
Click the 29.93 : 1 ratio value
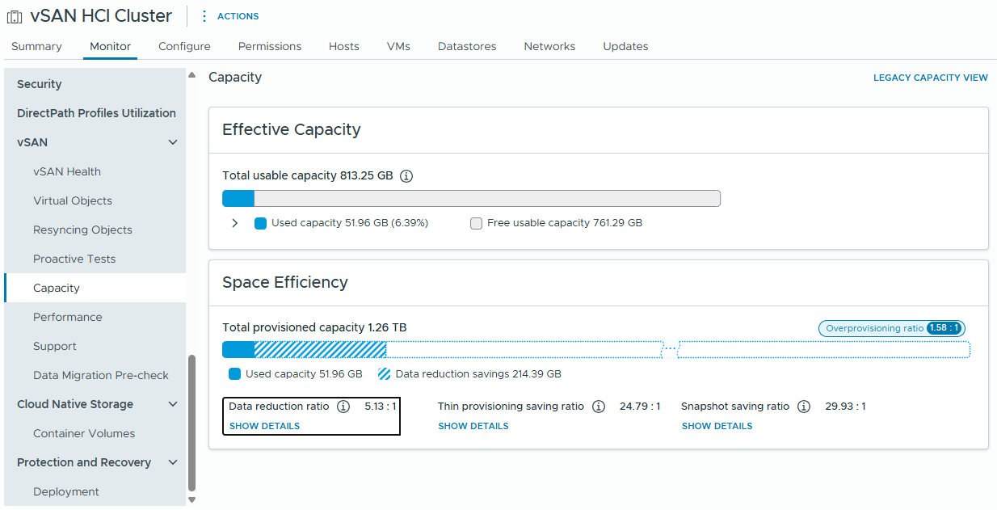coord(845,407)
